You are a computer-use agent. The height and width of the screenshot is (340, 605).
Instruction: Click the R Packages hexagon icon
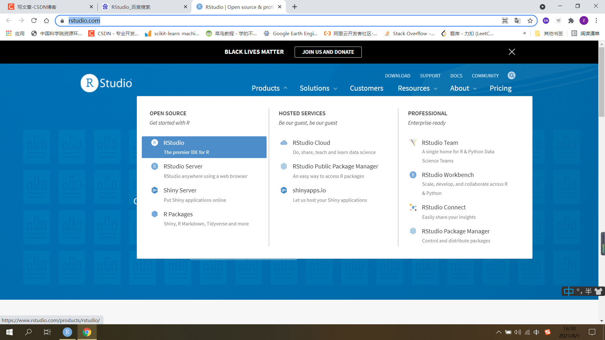click(154, 214)
